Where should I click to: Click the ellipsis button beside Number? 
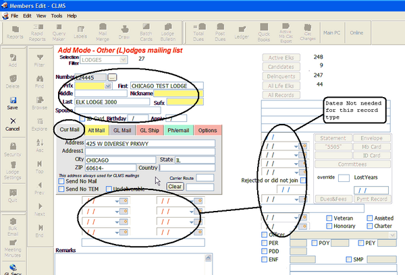coord(112,78)
